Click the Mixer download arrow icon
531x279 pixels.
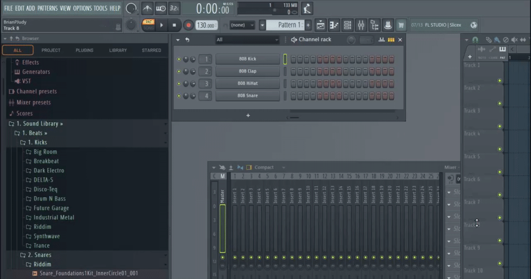pos(231,168)
